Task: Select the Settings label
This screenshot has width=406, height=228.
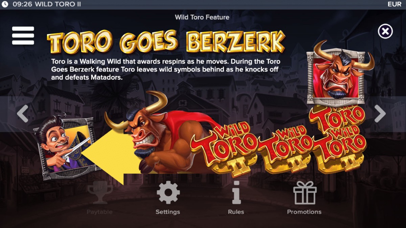Action: pyautogui.click(x=168, y=212)
